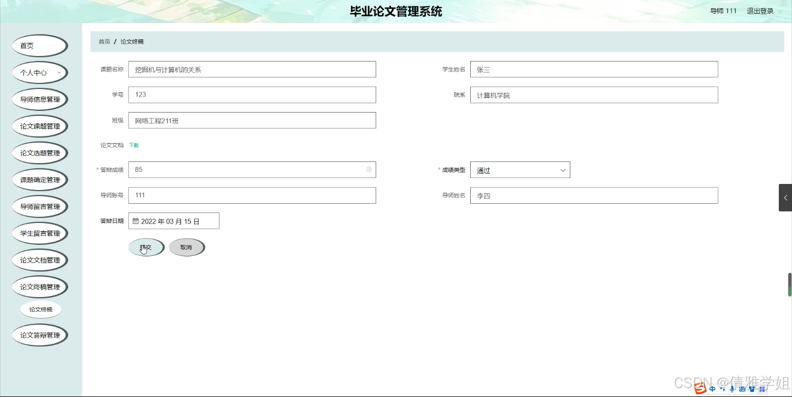
Task: Open voice input via the microphone icon
Action: 732,389
